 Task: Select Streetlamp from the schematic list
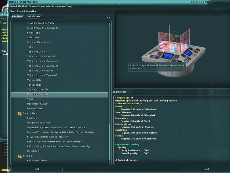pos(33,151)
